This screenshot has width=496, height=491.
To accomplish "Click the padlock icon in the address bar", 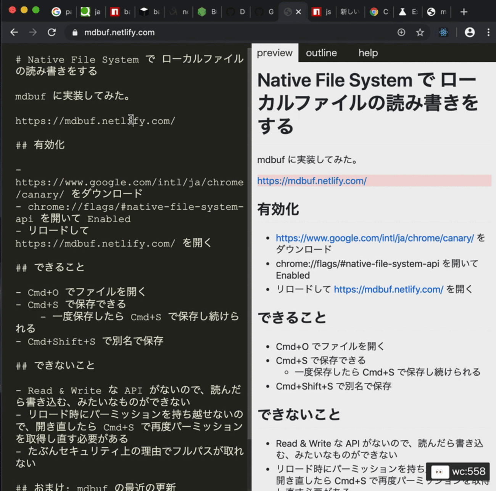I will [74, 32].
